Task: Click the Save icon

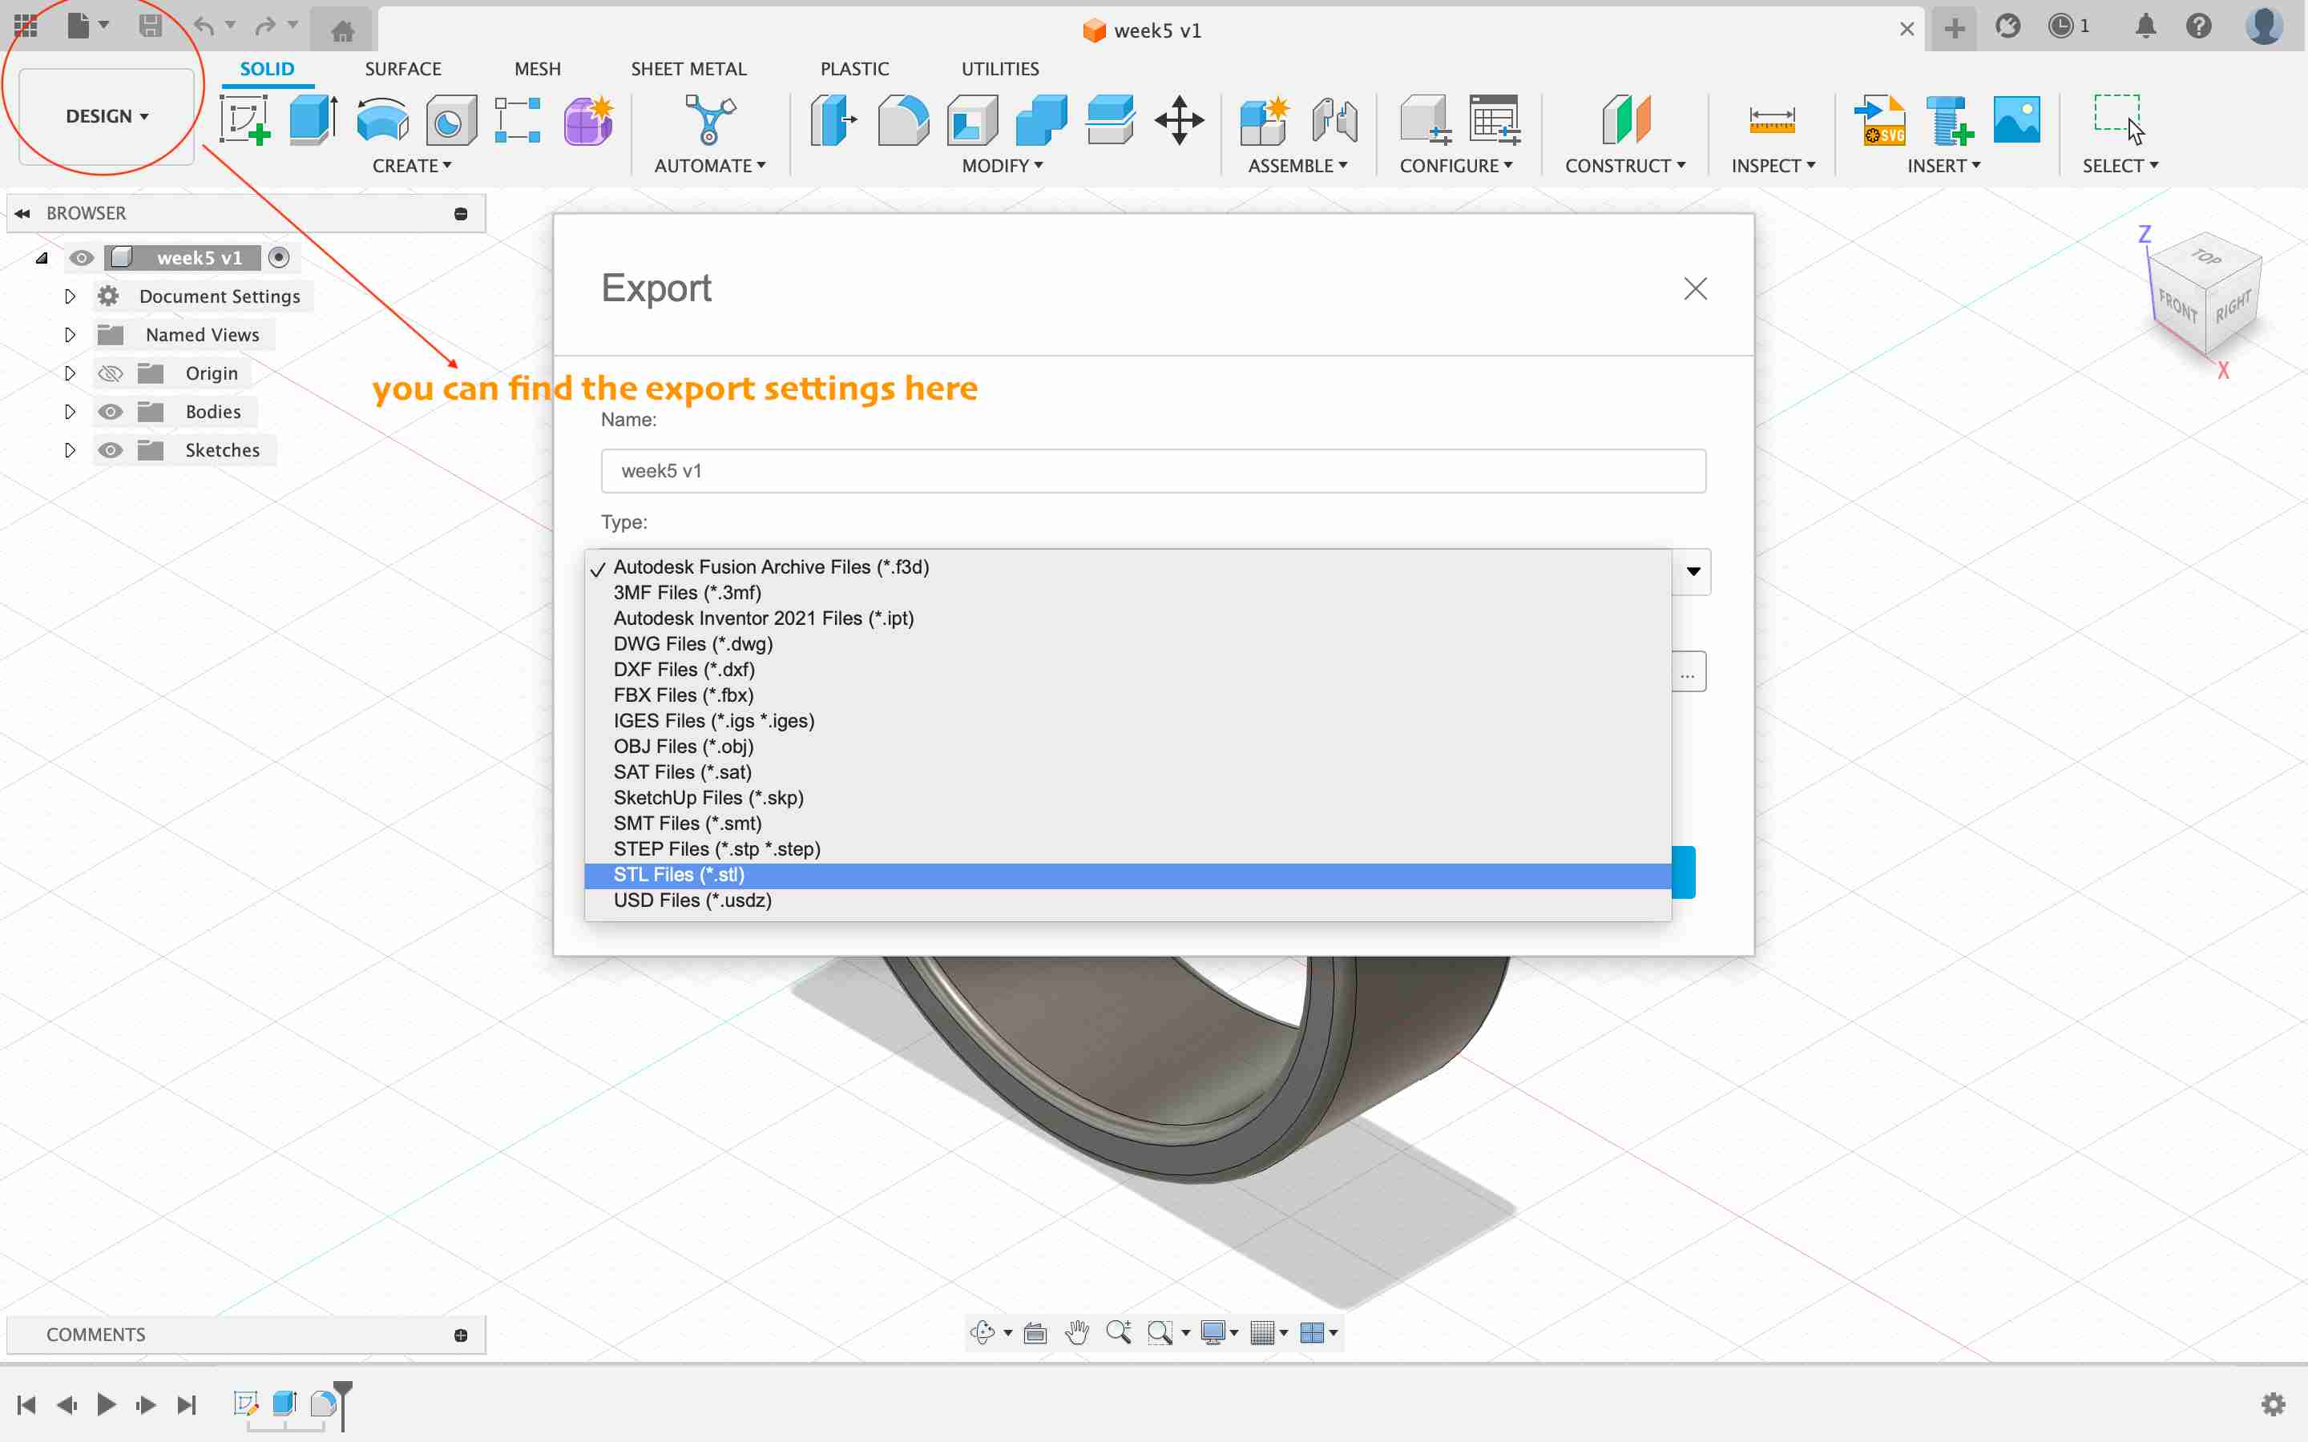Action: [150, 26]
